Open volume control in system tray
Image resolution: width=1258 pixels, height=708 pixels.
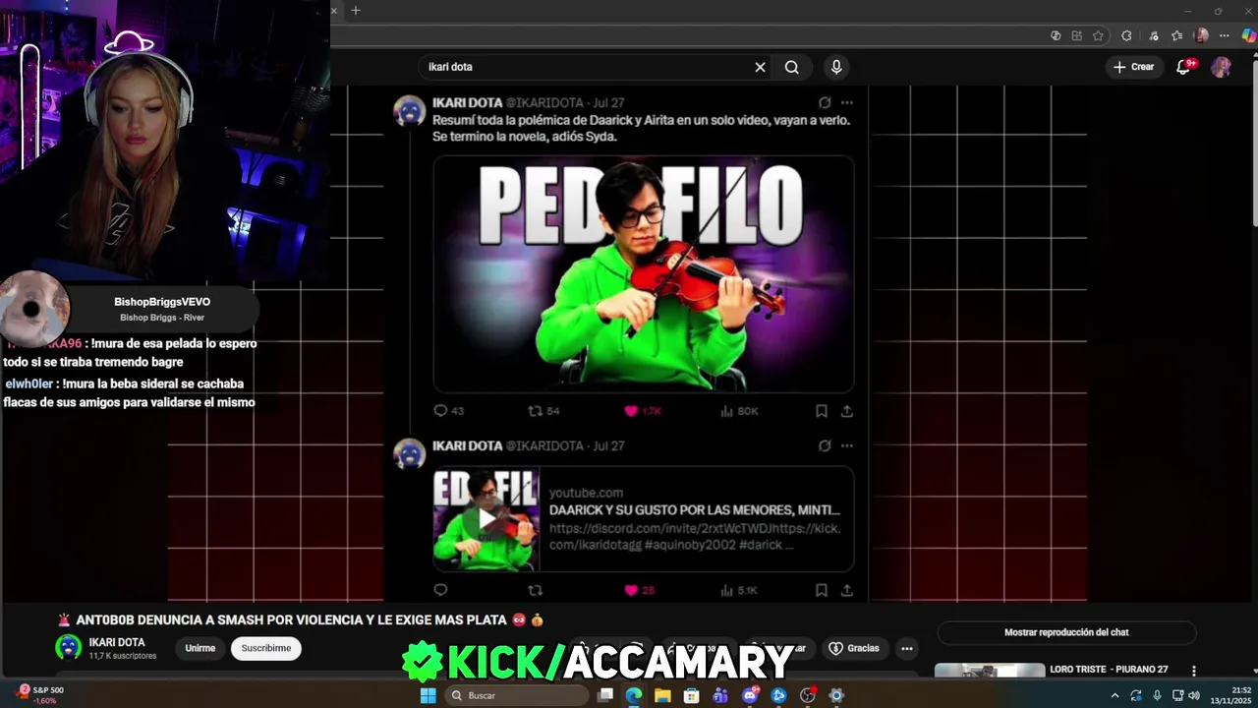1194,695
